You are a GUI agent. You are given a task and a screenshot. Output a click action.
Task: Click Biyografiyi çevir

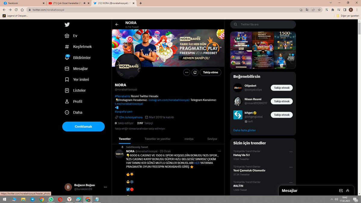click(124, 112)
